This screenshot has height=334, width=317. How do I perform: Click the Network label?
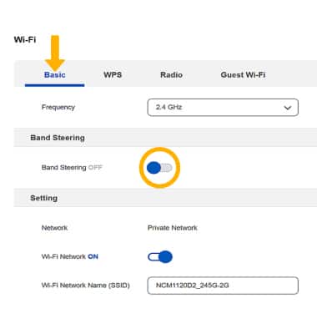pyautogui.click(x=54, y=228)
